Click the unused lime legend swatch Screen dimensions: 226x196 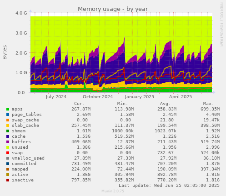(x=8, y=147)
